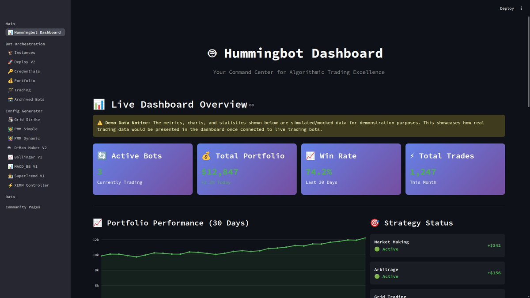
Task: Click the +$156 profit value
Action: [x=494, y=273]
